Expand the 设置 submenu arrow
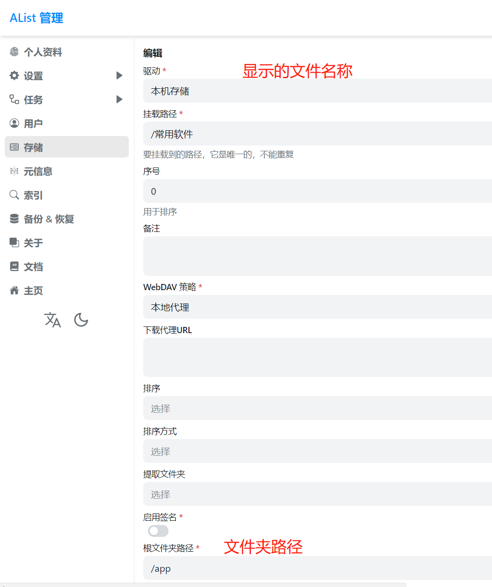This screenshot has height=587, width=492. [119, 75]
